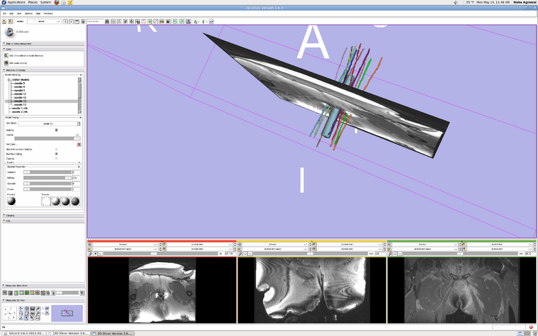The width and height of the screenshot is (538, 336).
Task: Click the Add scalar overlay icon
Action: [6, 62]
